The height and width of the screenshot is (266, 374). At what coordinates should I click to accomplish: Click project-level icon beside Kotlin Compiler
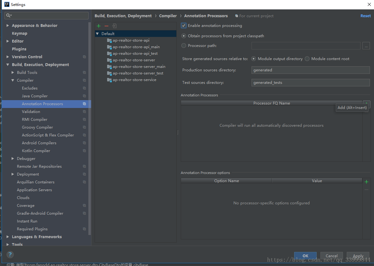[85, 151]
